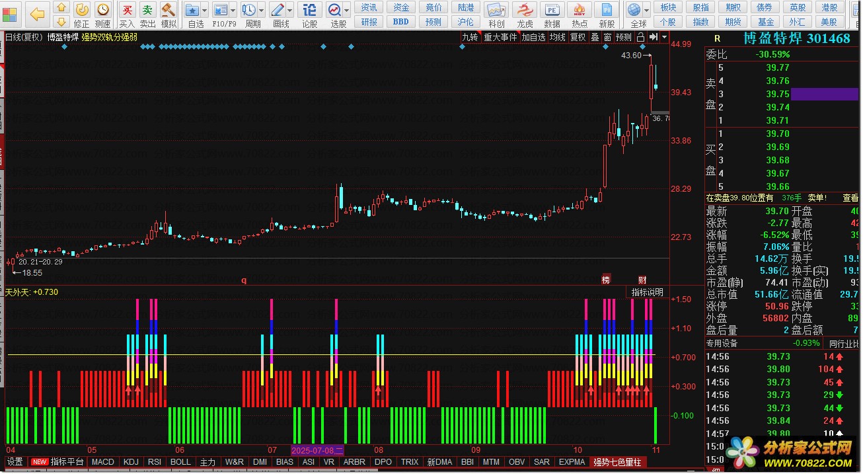The image size is (863, 474).
Task: Open the 新股 IPO icon
Action: pos(607,15)
